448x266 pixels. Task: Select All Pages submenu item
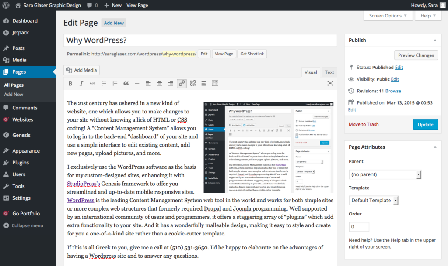[x=14, y=85]
